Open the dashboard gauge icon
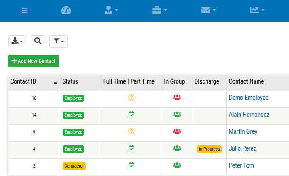 click(66, 10)
